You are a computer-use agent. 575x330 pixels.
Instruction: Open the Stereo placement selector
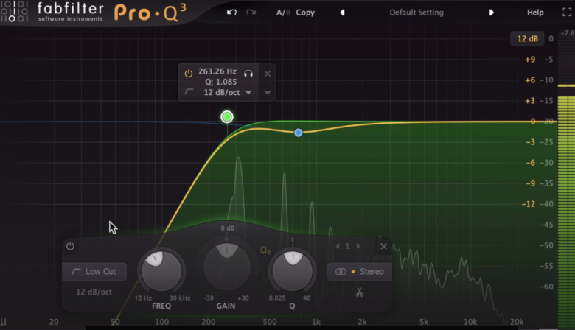click(x=360, y=271)
